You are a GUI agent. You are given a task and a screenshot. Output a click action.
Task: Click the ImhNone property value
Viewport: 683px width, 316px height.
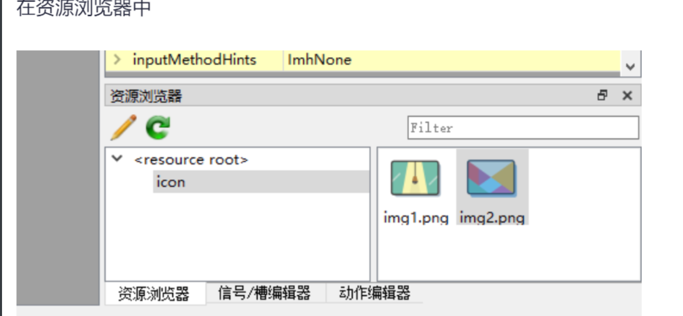tap(319, 60)
